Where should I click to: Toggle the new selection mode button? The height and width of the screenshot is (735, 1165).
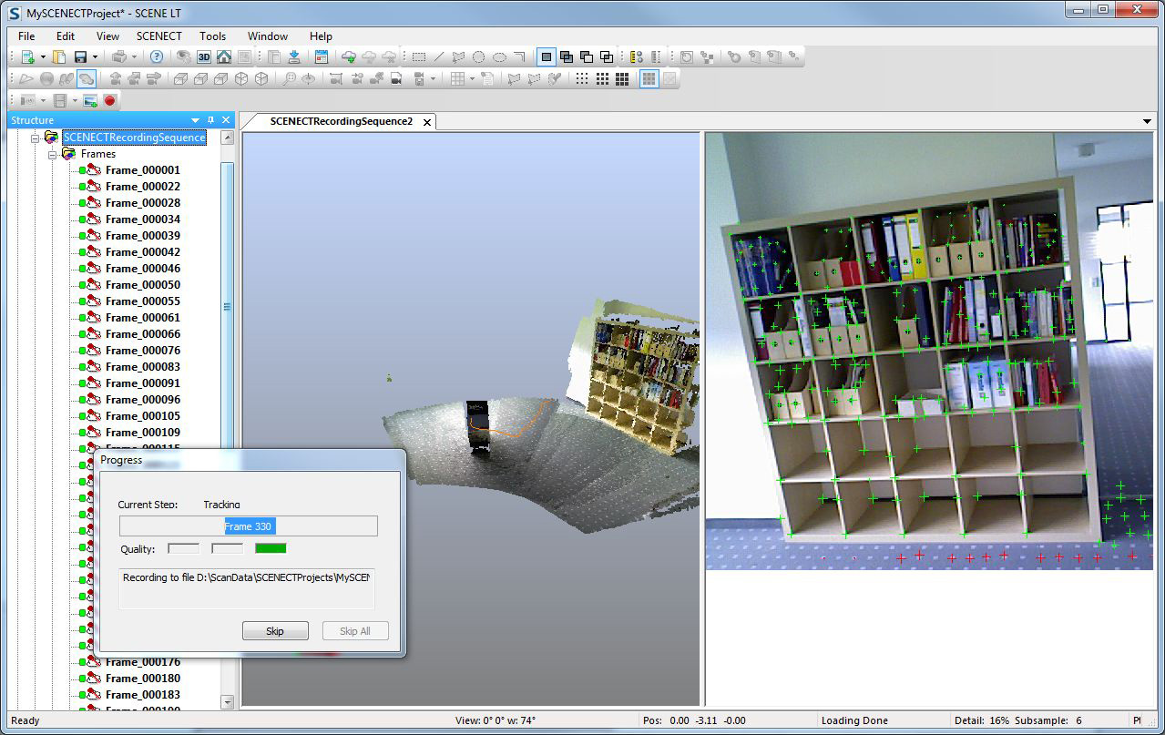click(546, 56)
